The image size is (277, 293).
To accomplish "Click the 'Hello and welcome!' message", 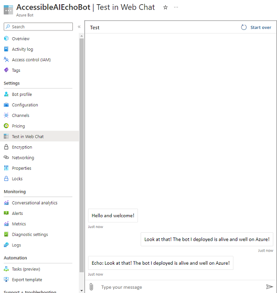I will click(113, 215).
